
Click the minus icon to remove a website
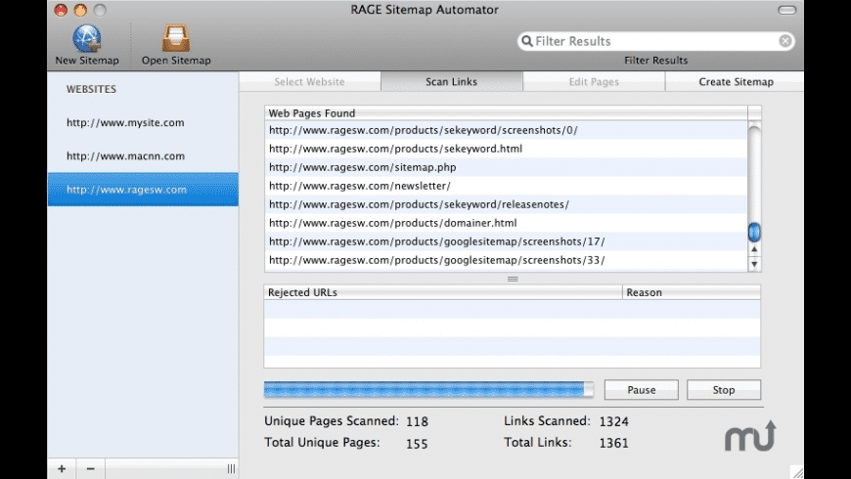90,469
